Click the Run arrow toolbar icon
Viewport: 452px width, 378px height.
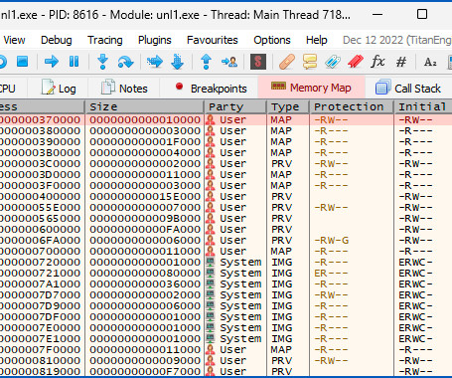(x=52, y=62)
